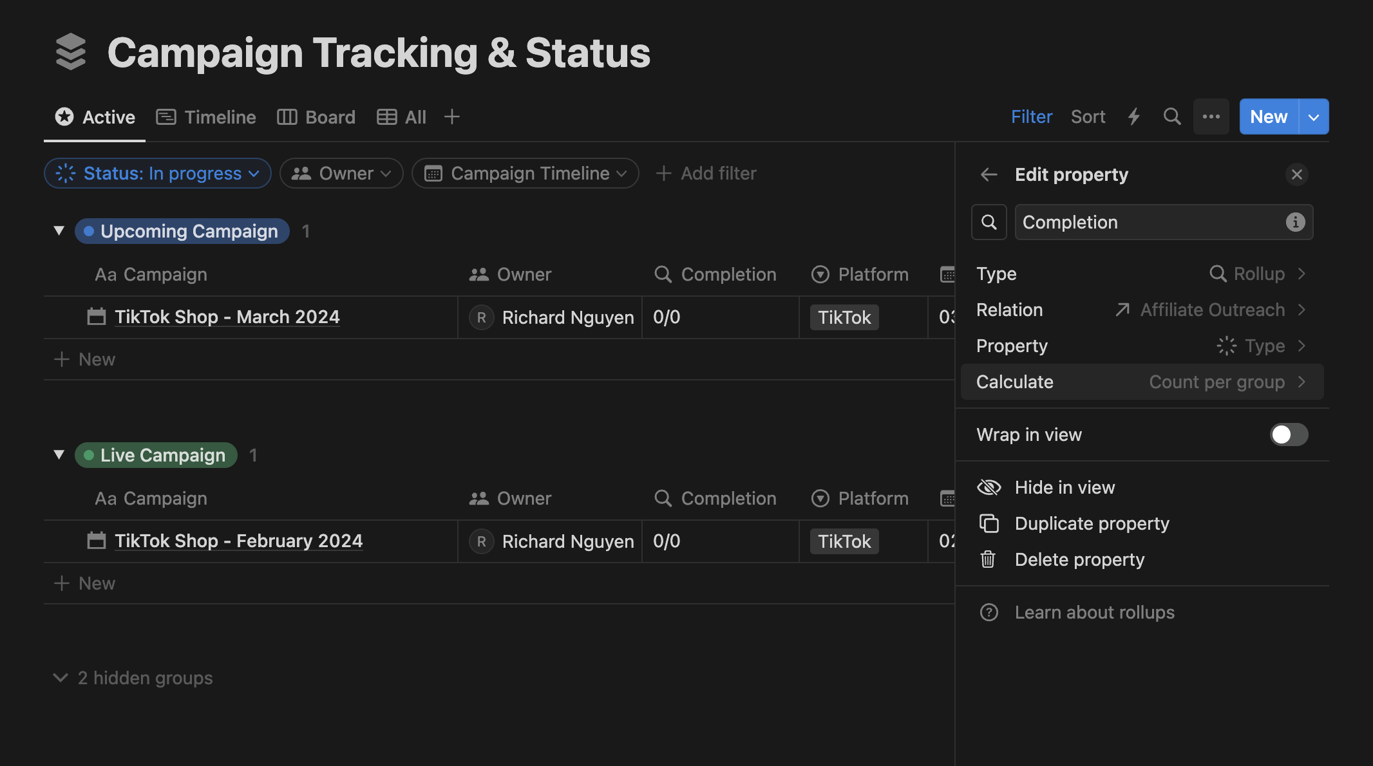Click the Learn about rollups help icon
1373x766 pixels.
tap(989, 612)
